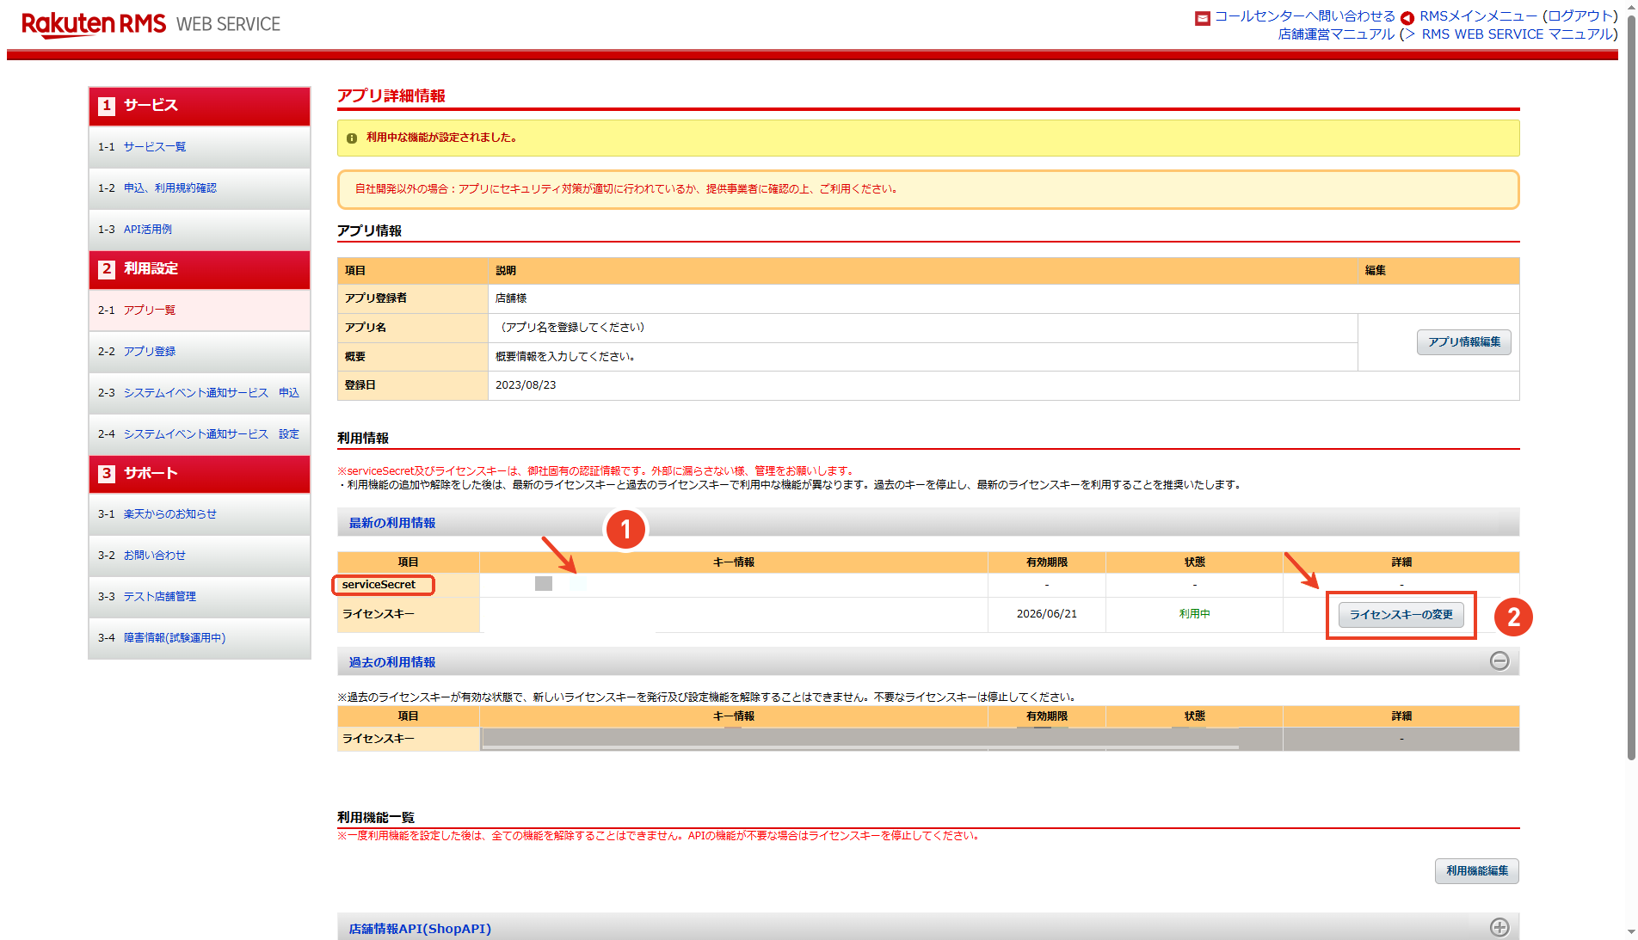This screenshot has height=940, width=1638.
Task: Open 3-2 お問い合わせ menu item
Action: click(x=200, y=556)
